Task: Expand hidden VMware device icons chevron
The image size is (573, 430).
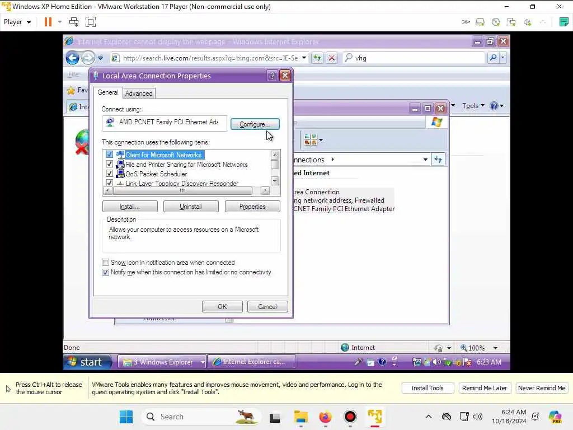Action: (466, 22)
